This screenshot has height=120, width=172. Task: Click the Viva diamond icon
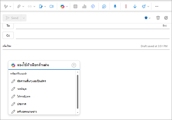pyautogui.click(x=93, y=6)
